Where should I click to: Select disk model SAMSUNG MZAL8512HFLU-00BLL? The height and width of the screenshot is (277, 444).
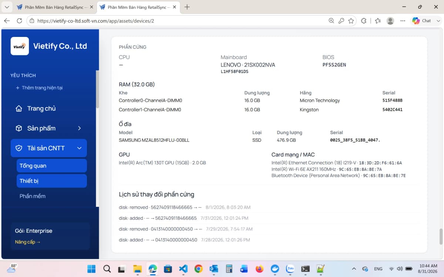[154, 140]
